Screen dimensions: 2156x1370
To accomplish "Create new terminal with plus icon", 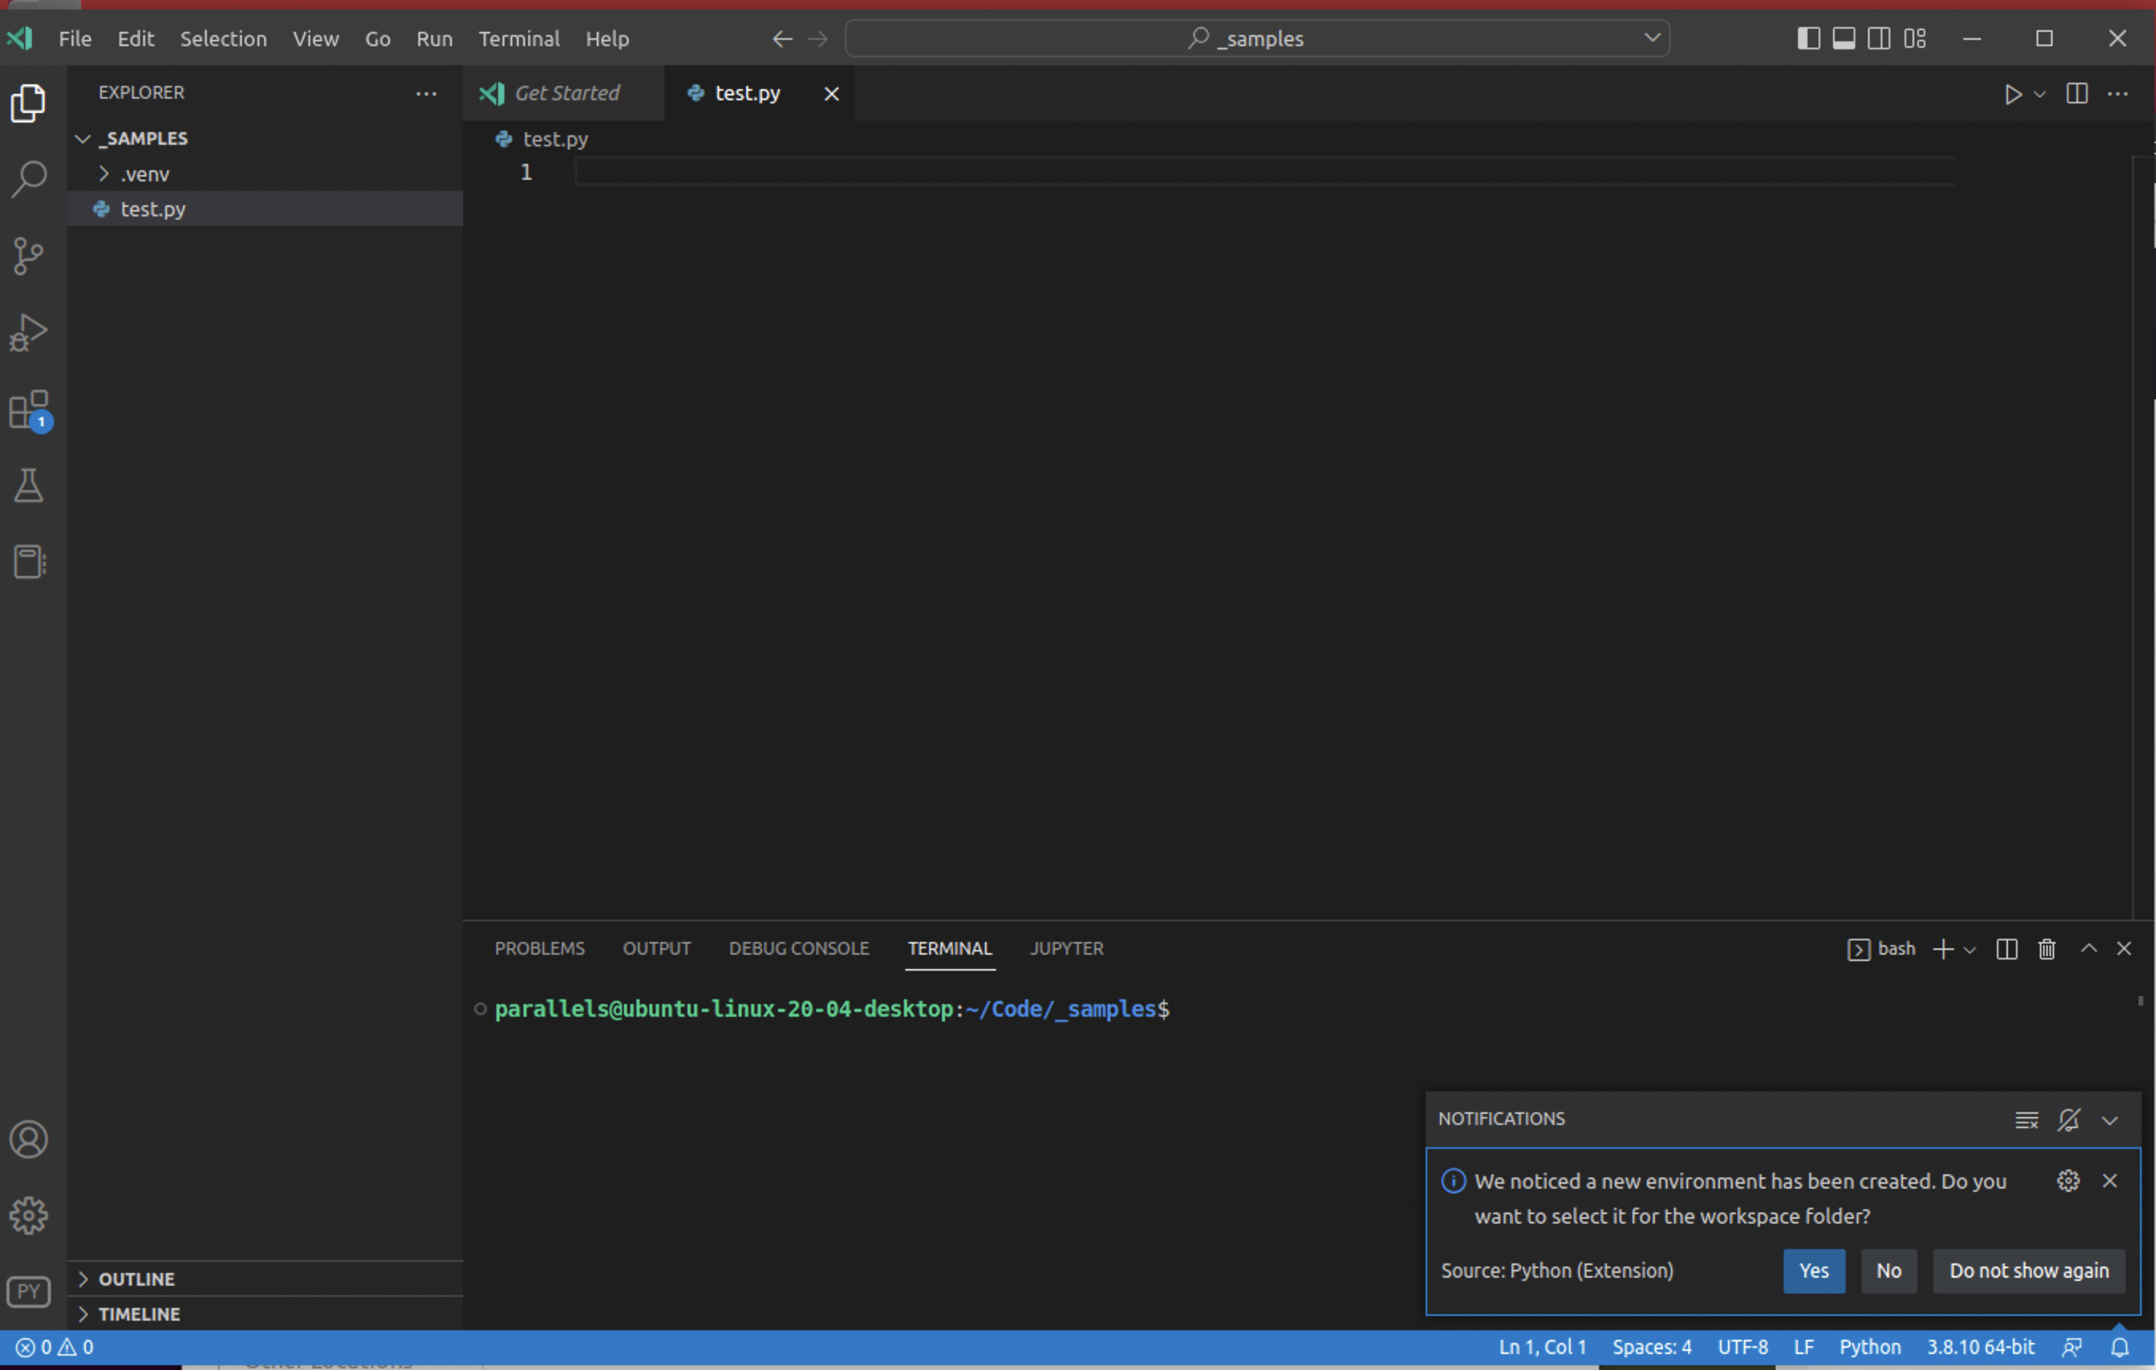I will 1943,949.
